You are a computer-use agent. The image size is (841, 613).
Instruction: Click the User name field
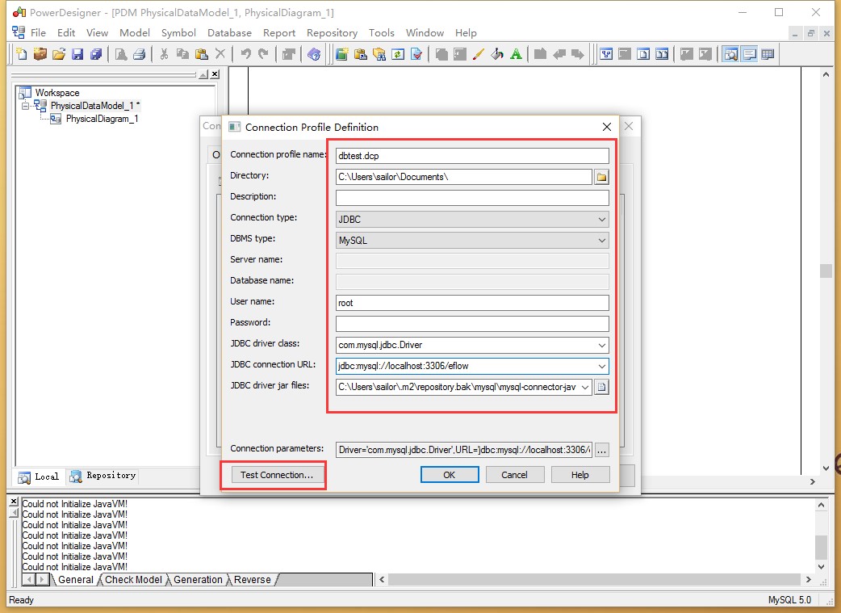tap(472, 303)
